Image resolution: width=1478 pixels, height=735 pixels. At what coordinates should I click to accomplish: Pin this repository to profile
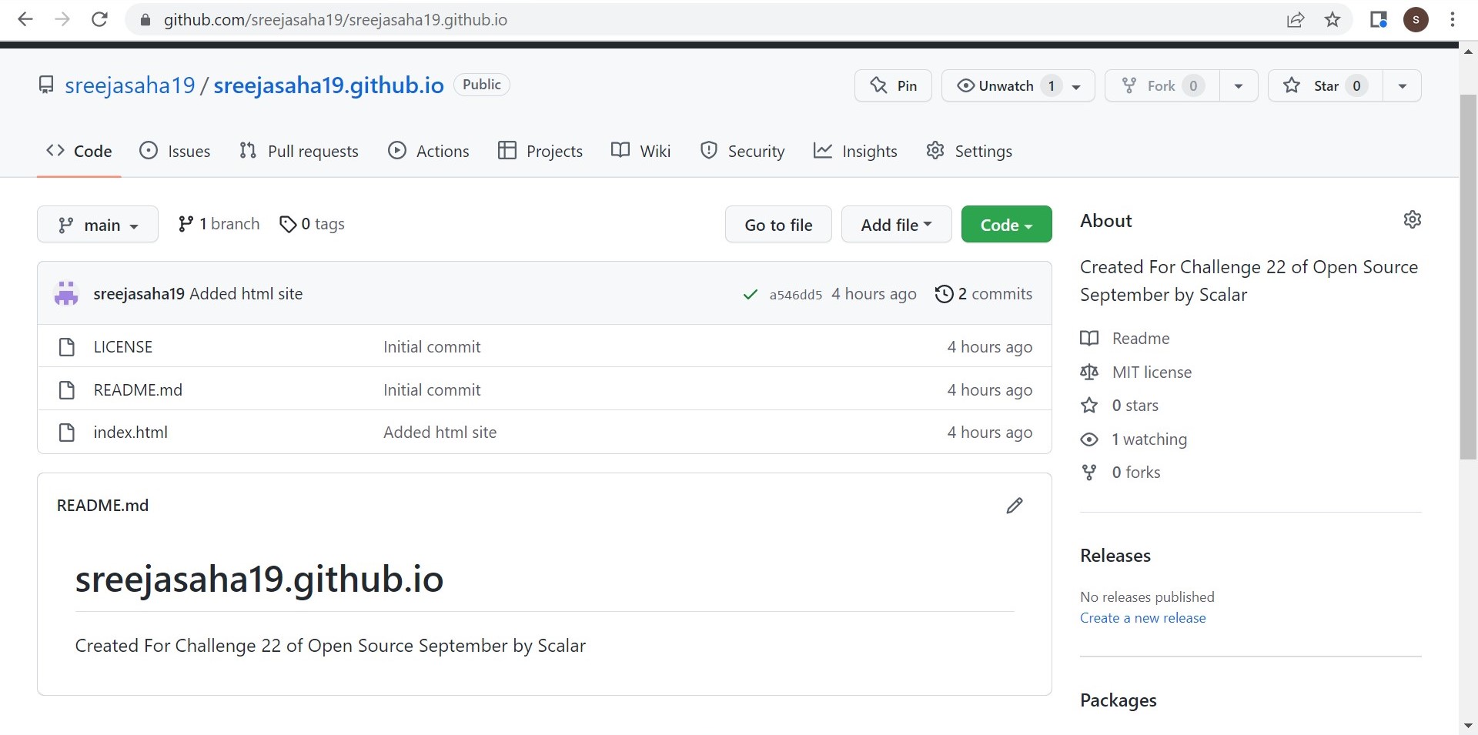click(x=893, y=85)
